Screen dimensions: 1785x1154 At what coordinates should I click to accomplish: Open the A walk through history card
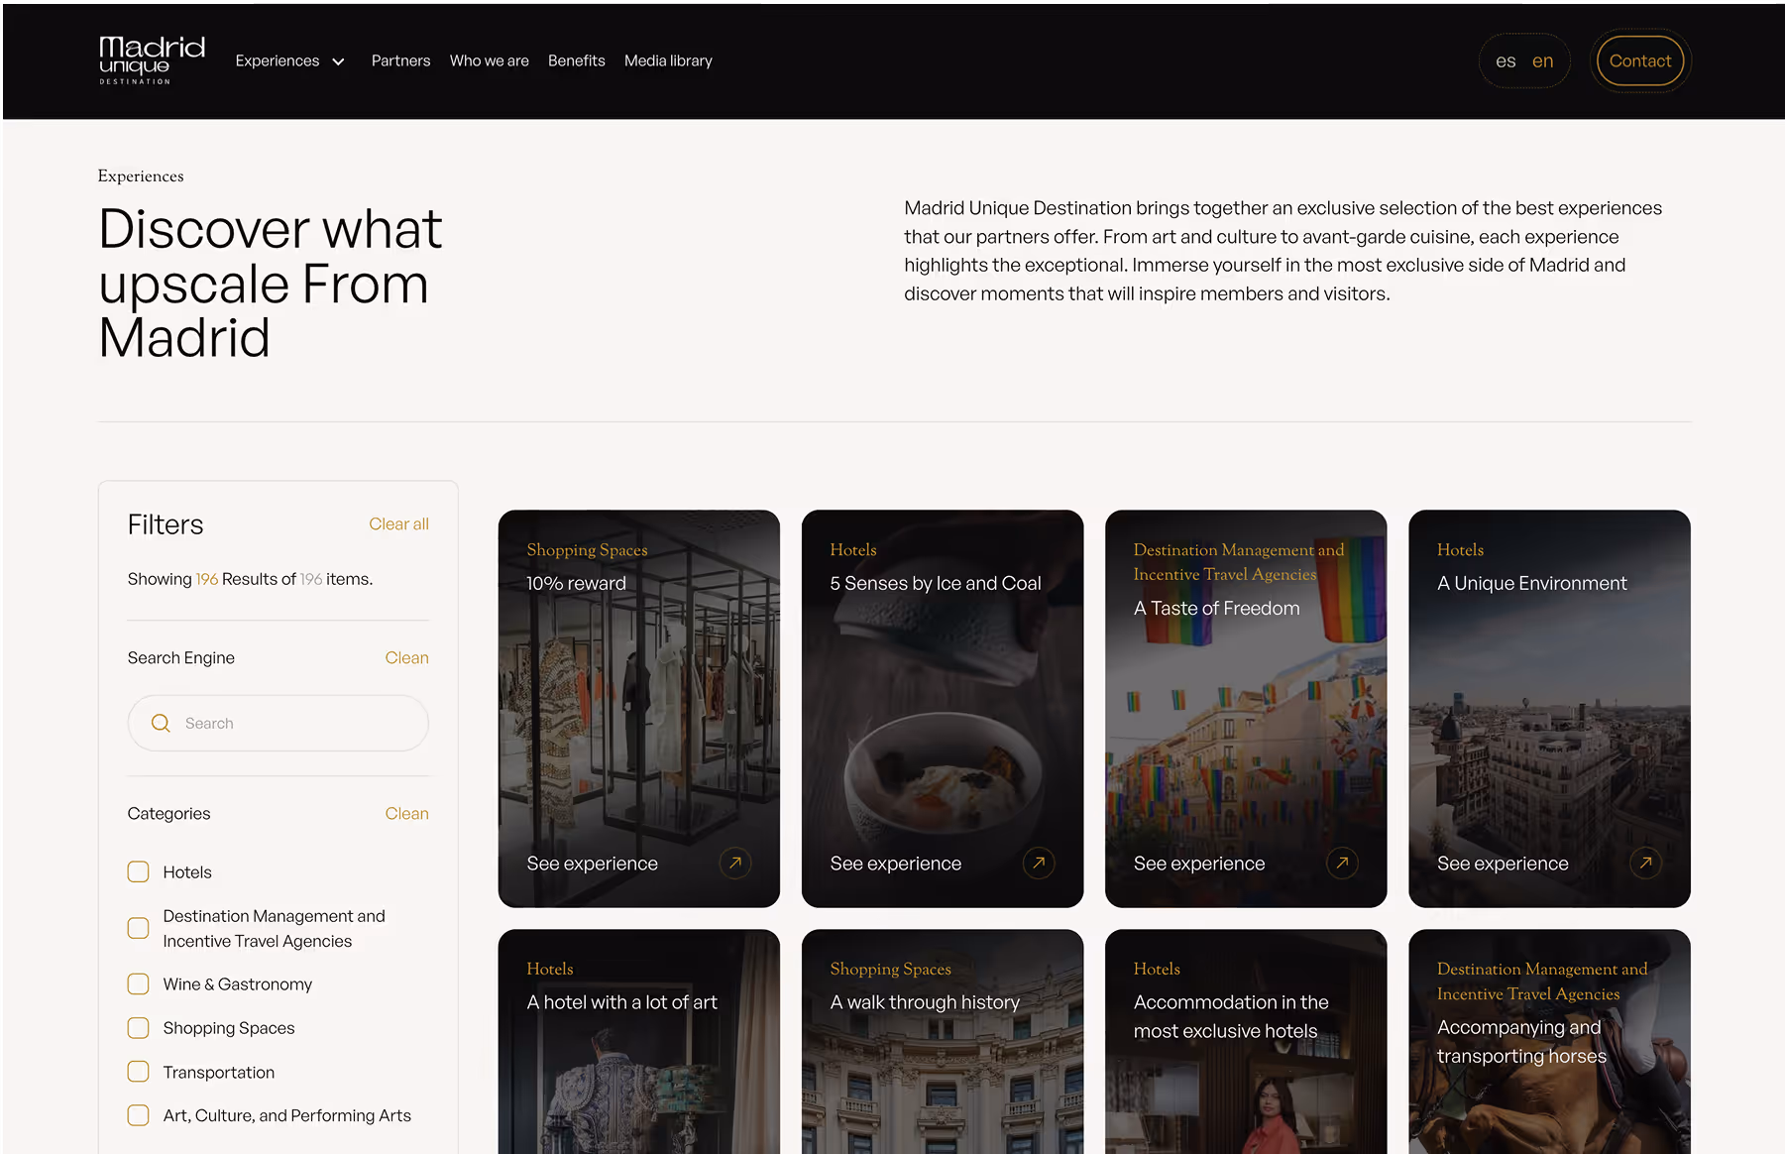pos(942,1041)
